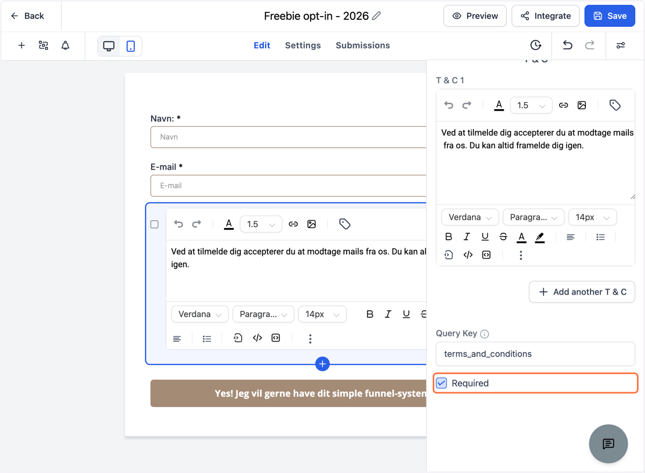Open the styles sliders icon at top right
The height and width of the screenshot is (473, 645).
pos(621,46)
